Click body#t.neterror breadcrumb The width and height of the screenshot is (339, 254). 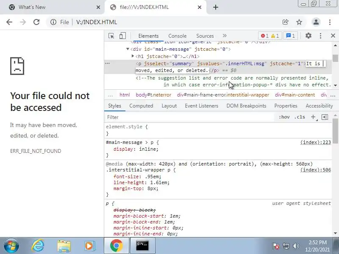(x=153, y=95)
